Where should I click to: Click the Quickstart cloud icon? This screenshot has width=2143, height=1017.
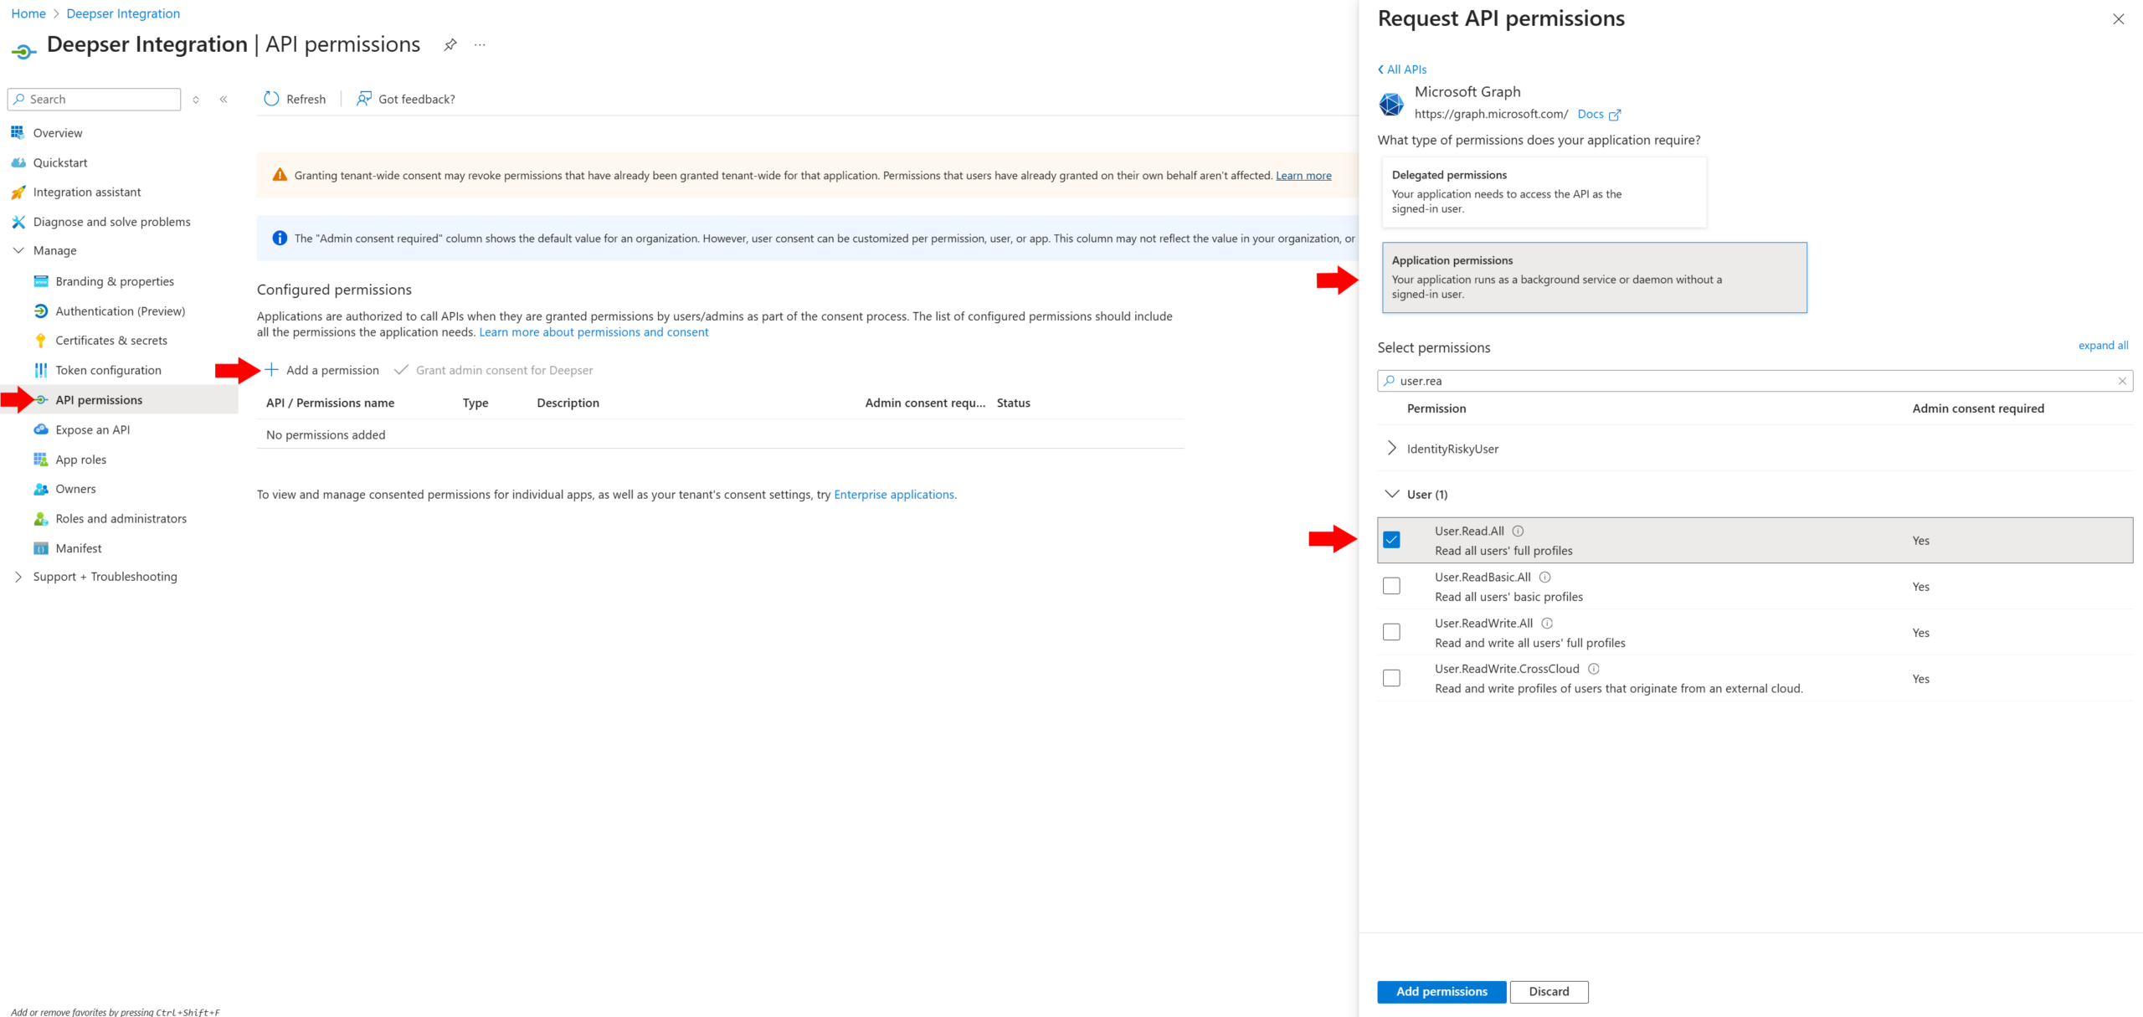tap(18, 162)
